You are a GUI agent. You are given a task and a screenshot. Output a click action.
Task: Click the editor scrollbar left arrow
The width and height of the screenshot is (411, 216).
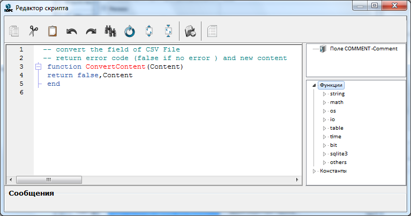11,180
